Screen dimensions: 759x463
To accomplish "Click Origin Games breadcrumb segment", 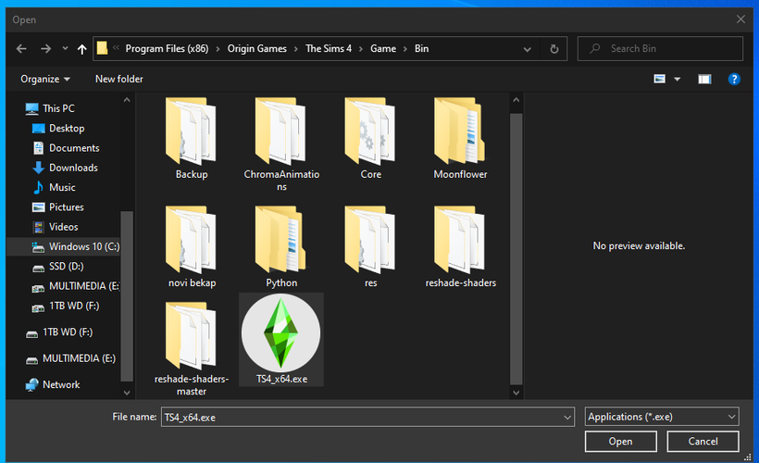I will coord(256,49).
